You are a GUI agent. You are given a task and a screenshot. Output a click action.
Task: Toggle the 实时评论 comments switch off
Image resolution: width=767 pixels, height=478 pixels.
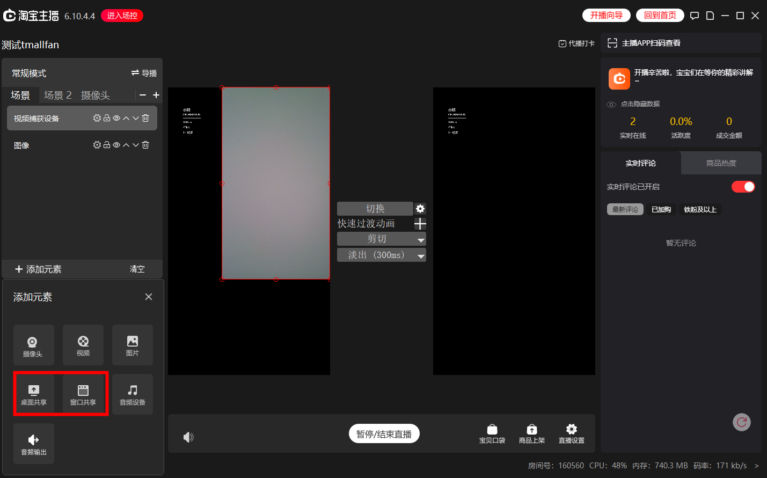click(743, 187)
